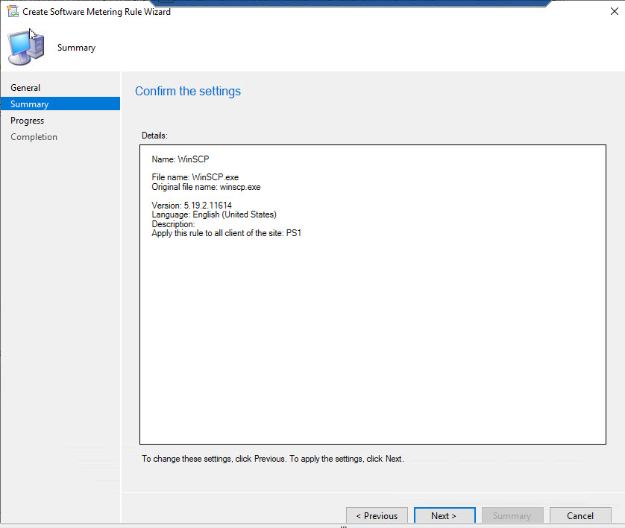Click the greyed-out Summary button

[512, 515]
